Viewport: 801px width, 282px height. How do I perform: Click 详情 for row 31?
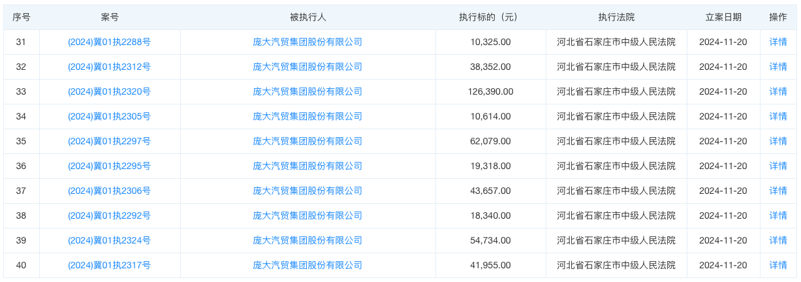point(778,42)
